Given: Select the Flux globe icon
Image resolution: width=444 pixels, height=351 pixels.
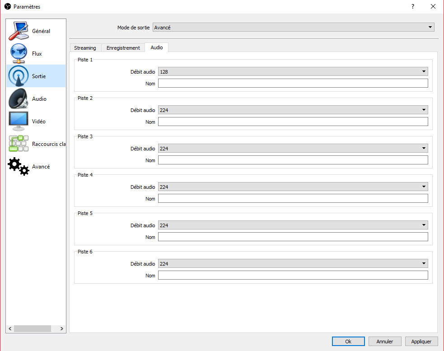Looking at the screenshot, I should tap(19, 53).
